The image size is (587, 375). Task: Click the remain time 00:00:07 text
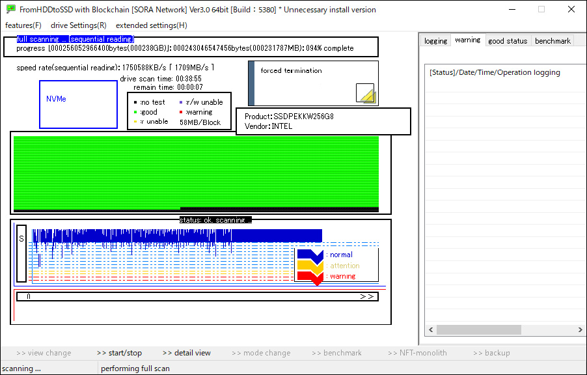click(x=168, y=87)
